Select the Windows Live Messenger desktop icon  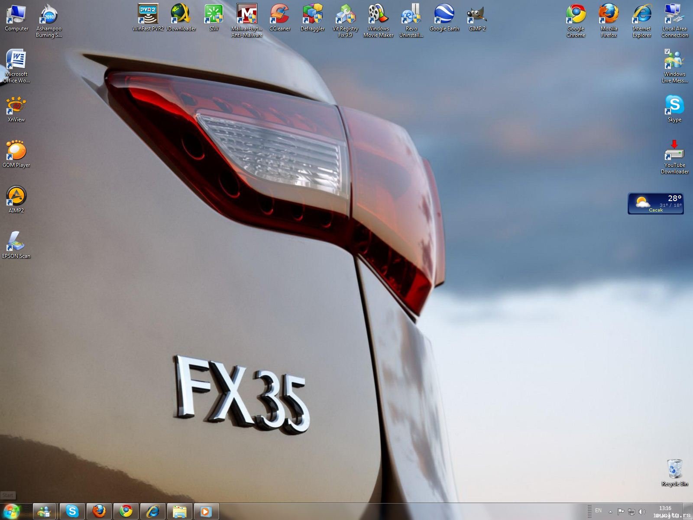[x=675, y=66]
